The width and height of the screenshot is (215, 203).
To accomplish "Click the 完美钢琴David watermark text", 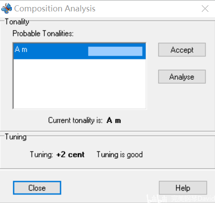I will click(193, 199).
